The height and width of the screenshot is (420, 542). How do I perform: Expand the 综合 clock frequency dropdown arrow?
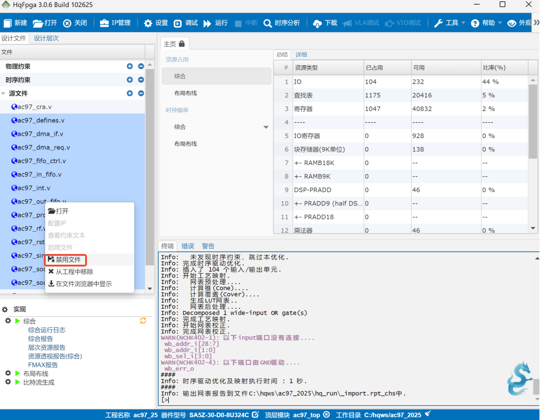coord(266,127)
